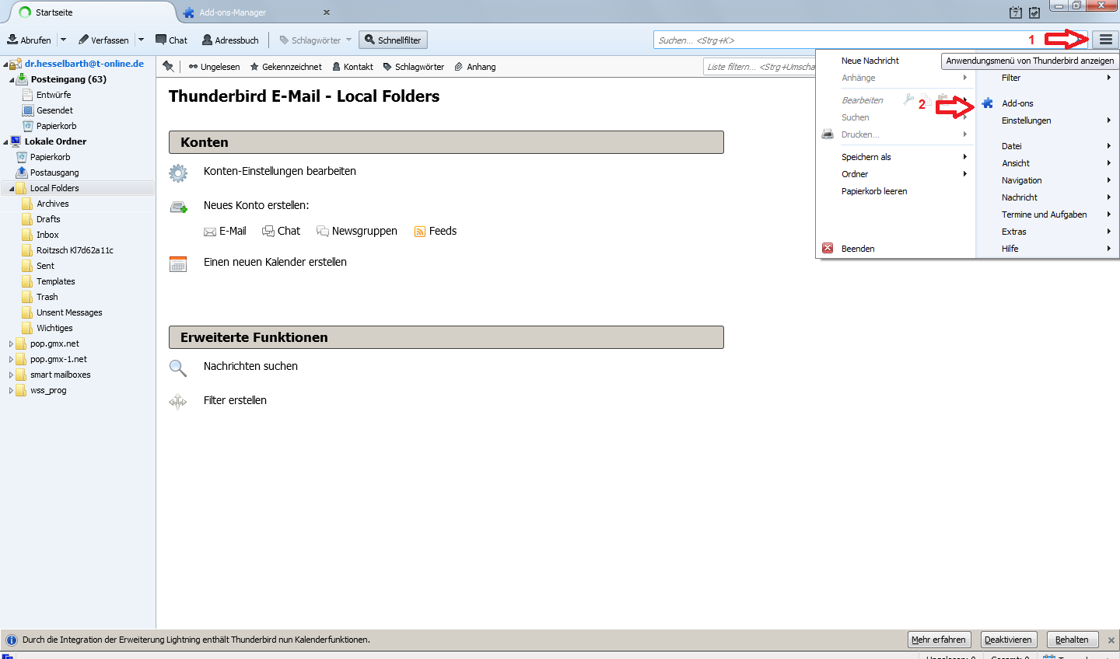Open Konten-Einstellungen bearbeiten link
The width and height of the screenshot is (1120, 659).
click(x=280, y=171)
